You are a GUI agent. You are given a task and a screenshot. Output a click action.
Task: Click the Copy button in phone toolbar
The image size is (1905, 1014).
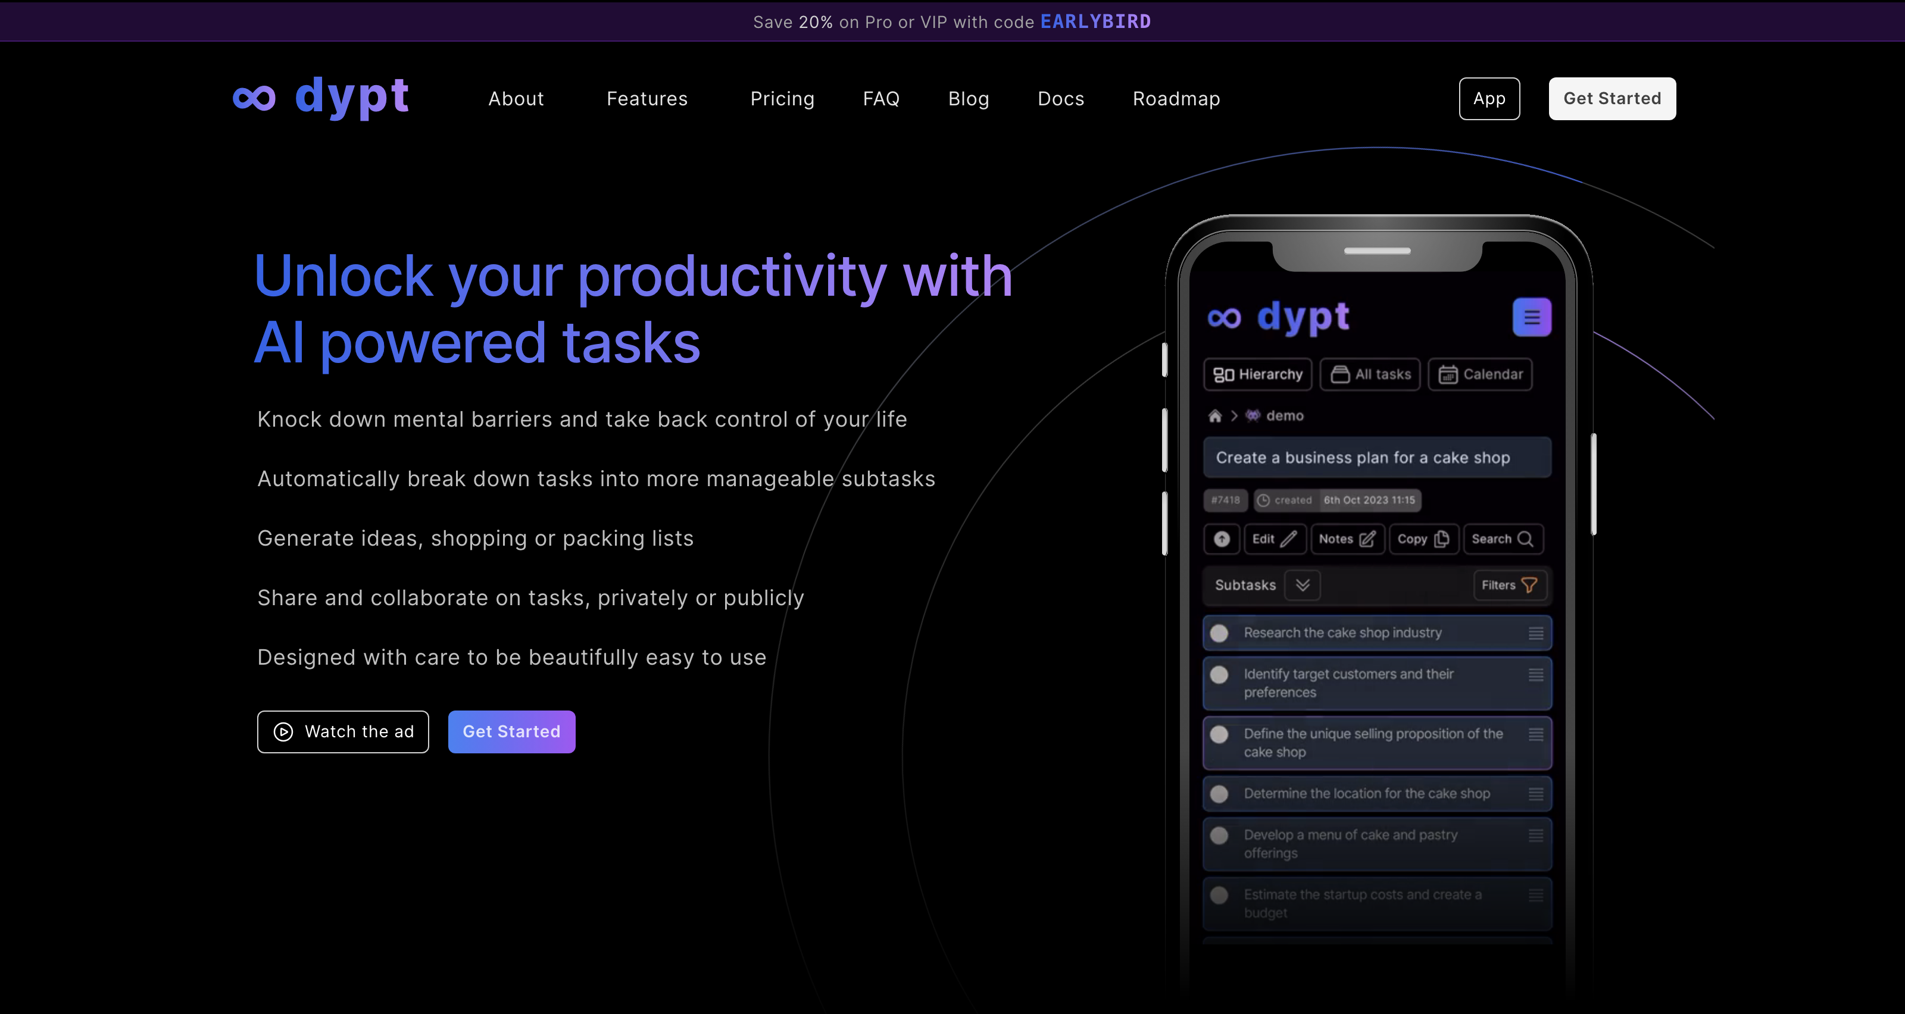(1423, 539)
